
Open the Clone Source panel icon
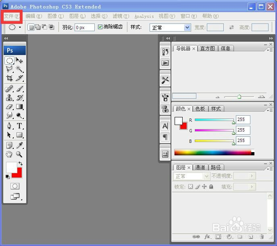tap(165, 108)
